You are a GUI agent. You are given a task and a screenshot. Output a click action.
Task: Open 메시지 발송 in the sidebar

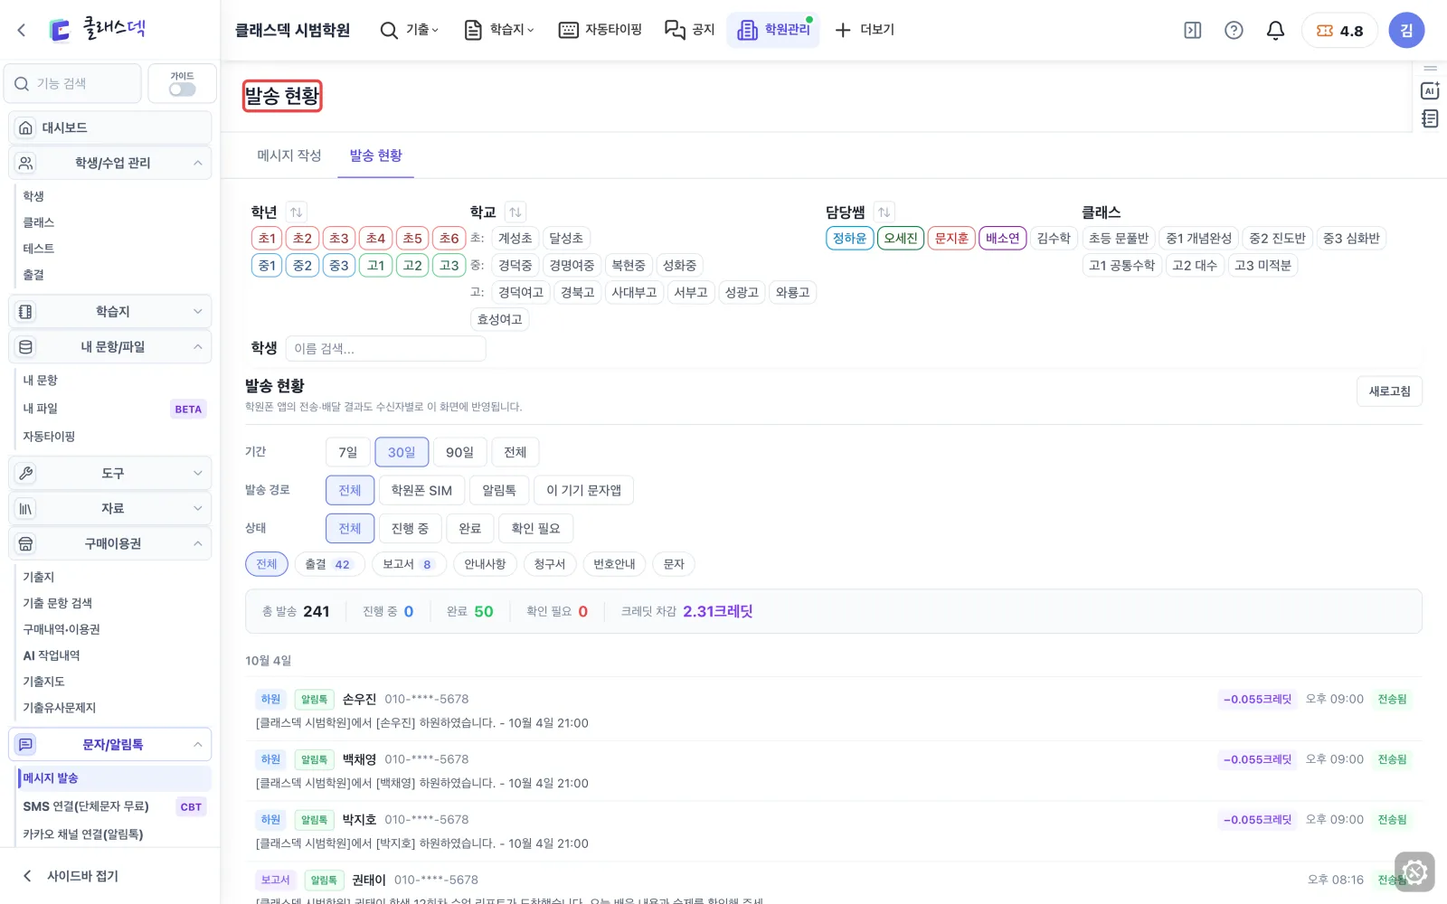[x=114, y=778]
